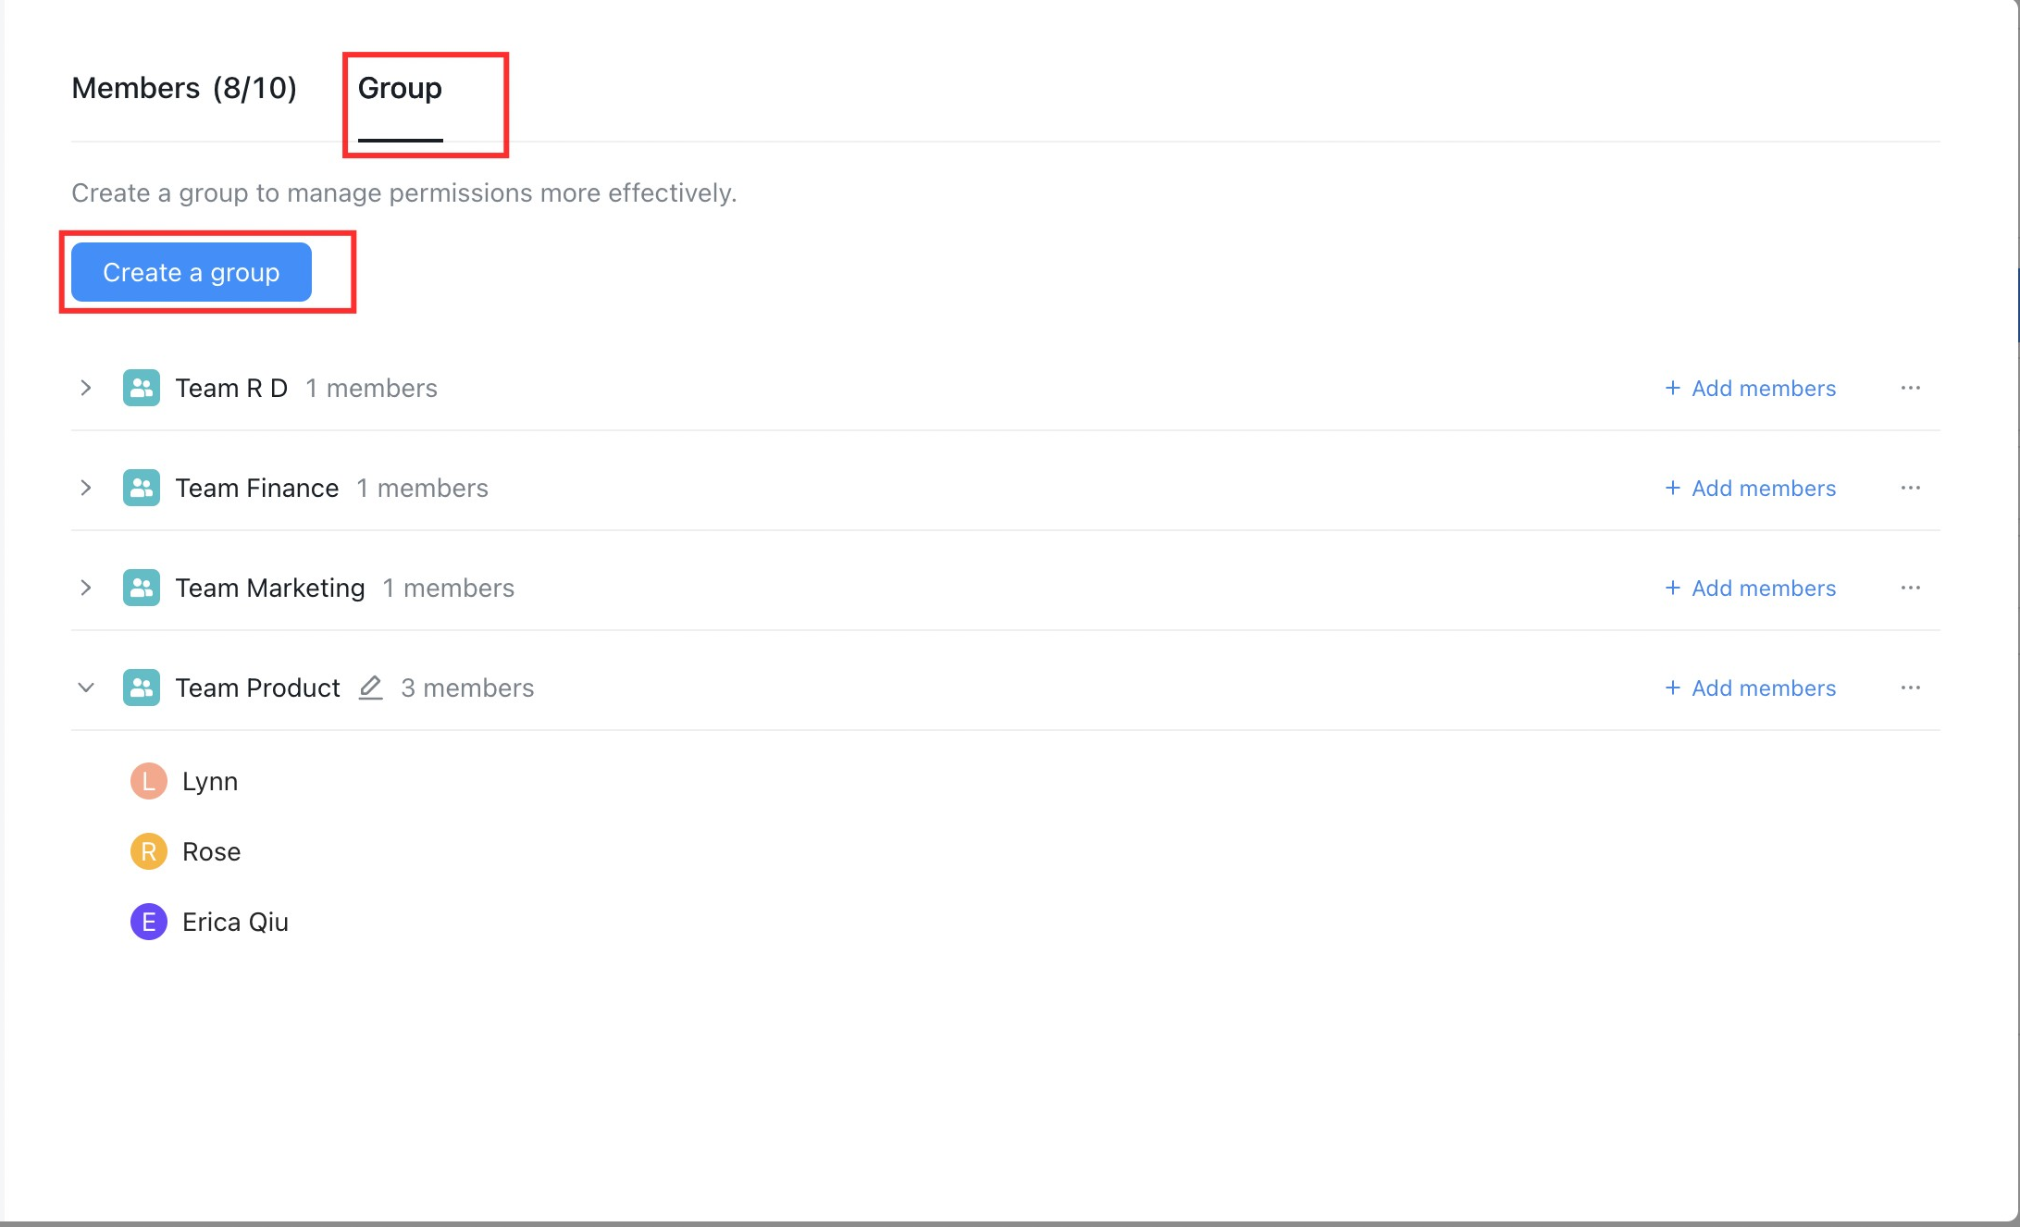This screenshot has width=2020, height=1227.
Task: Click the Team Finance group icon
Action: (142, 488)
